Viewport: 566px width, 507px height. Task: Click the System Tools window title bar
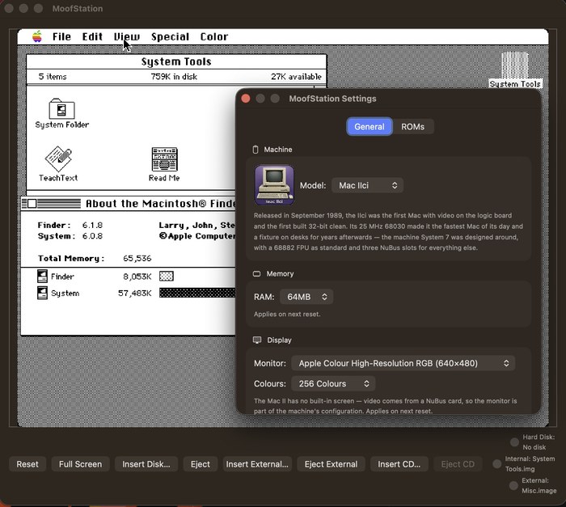pyautogui.click(x=176, y=61)
